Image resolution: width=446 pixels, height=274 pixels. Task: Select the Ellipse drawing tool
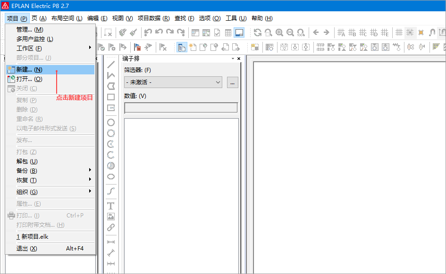[111, 177]
